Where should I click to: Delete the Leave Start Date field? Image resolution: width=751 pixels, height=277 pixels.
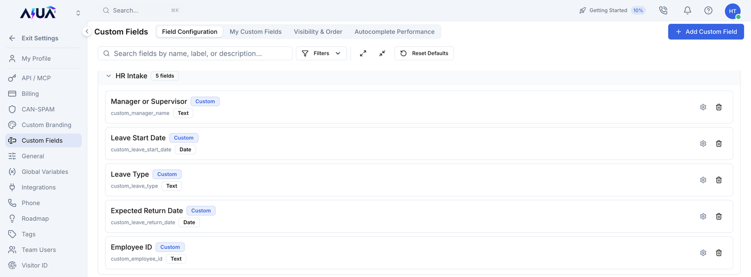pyautogui.click(x=719, y=144)
